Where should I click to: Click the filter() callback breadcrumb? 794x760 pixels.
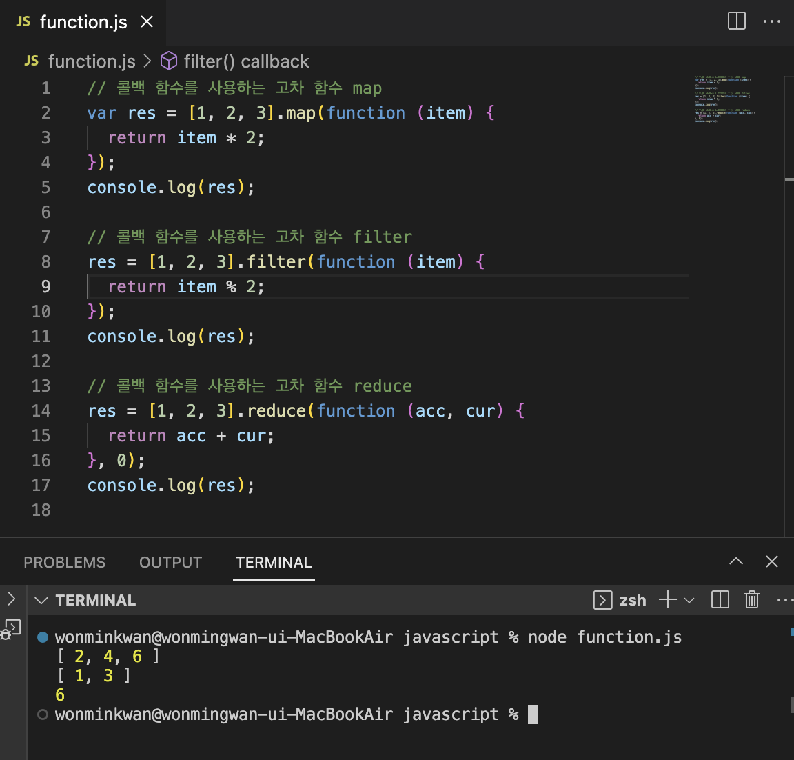click(x=246, y=61)
